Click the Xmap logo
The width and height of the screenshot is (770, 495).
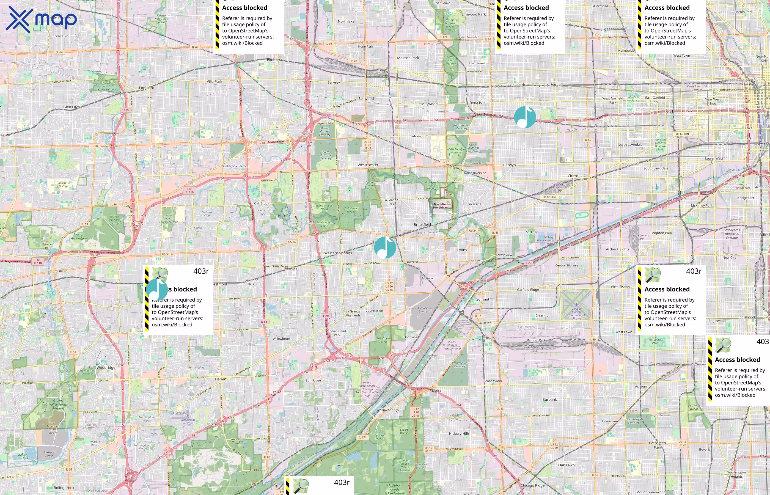click(41, 20)
